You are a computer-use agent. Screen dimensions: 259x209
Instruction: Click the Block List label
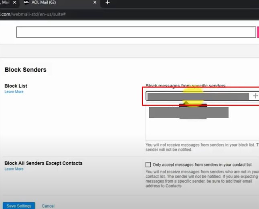point(16,86)
